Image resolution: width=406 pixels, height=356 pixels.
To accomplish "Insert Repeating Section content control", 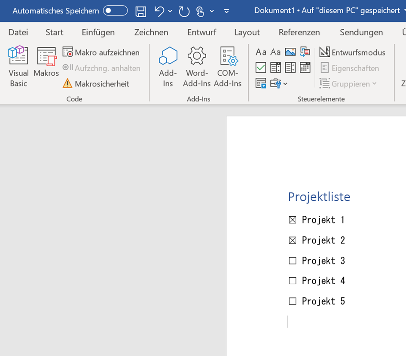I will (261, 83).
